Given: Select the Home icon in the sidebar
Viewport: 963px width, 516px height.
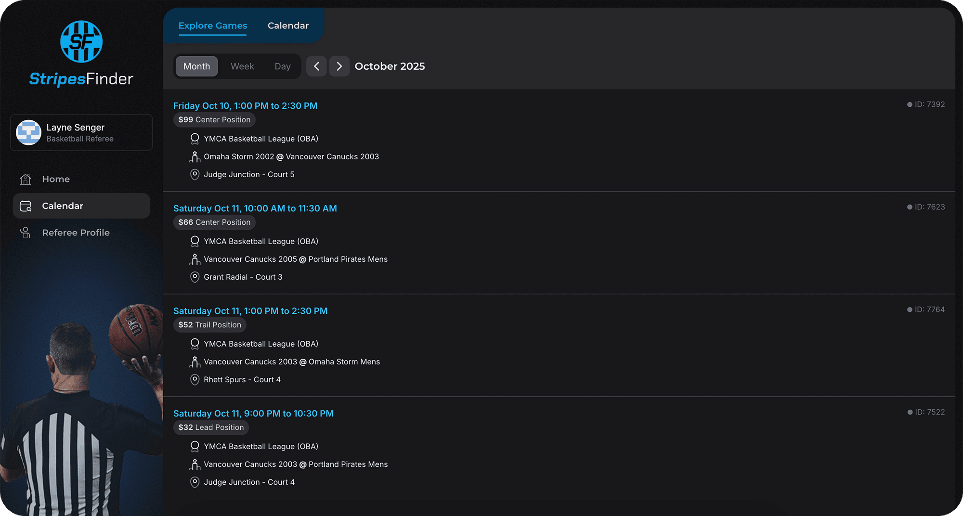Looking at the screenshot, I should pos(25,179).
